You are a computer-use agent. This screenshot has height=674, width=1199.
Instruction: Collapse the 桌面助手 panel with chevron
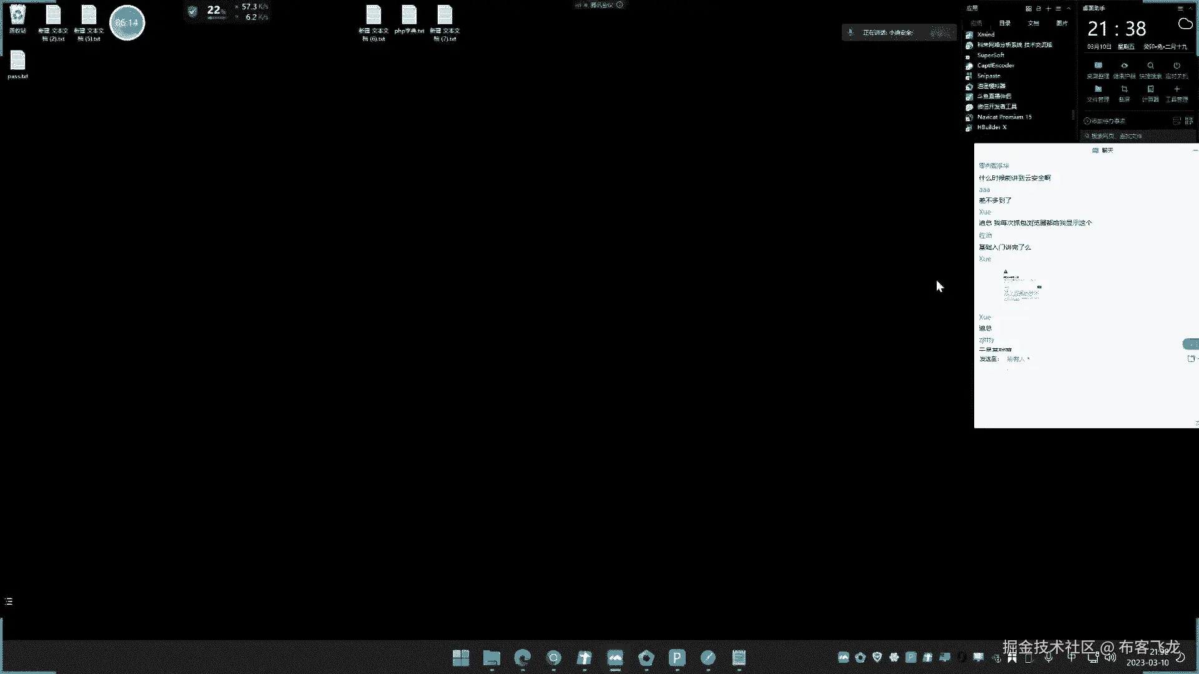tap(1190, 9)
